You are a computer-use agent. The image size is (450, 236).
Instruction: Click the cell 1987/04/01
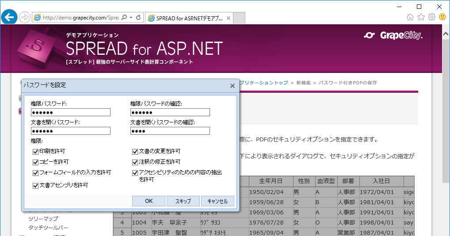coord(381,232)
